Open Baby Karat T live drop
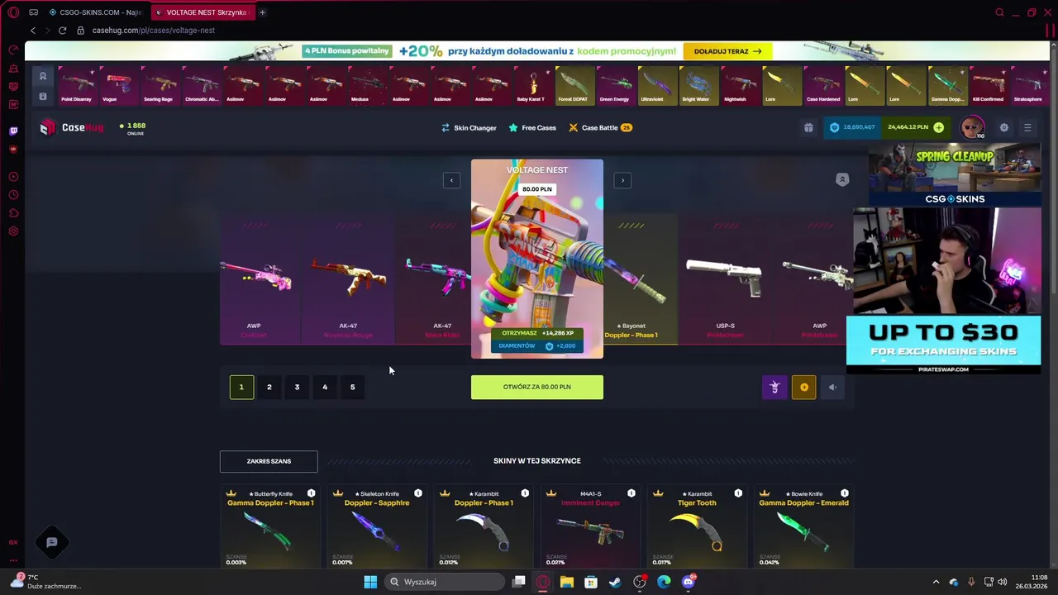This screenshot has width=1058, height=595. pyautogui.click(x=532, y=86)
